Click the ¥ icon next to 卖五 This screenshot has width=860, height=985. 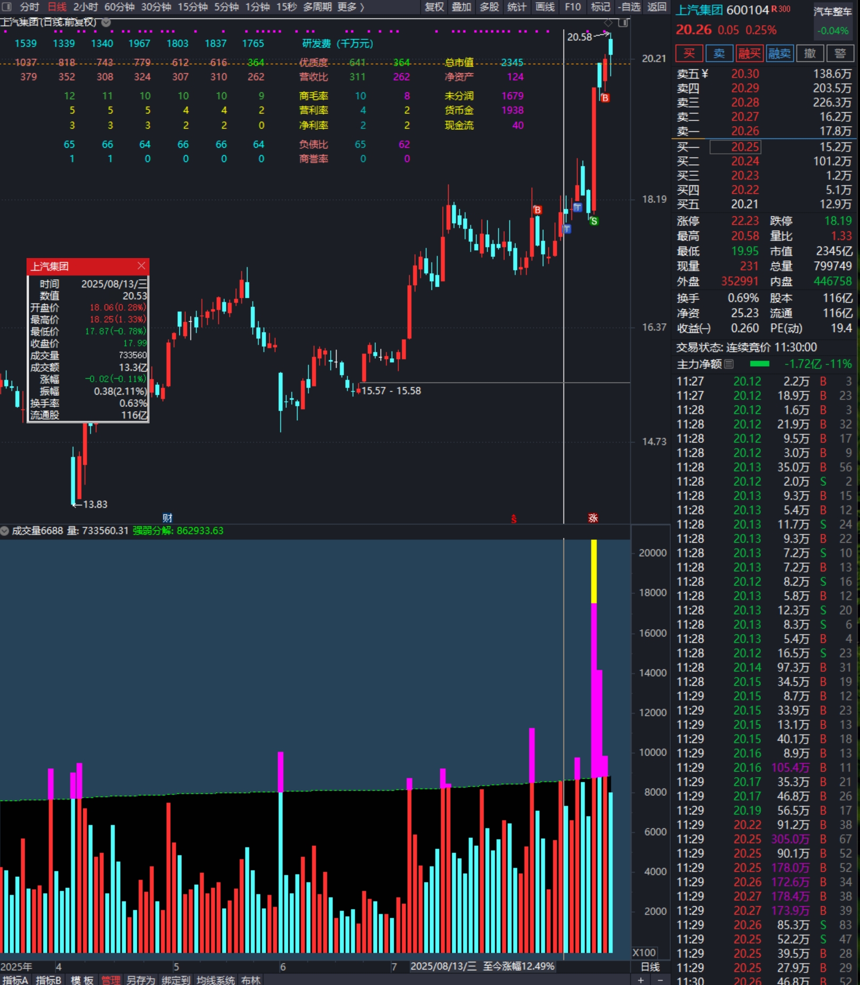705,74
